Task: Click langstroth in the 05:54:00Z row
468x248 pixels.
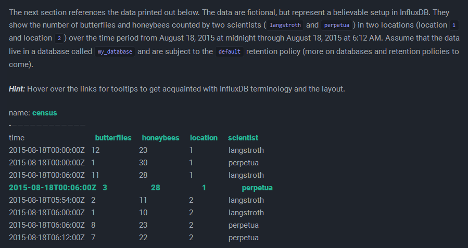Action: (246, 200)
